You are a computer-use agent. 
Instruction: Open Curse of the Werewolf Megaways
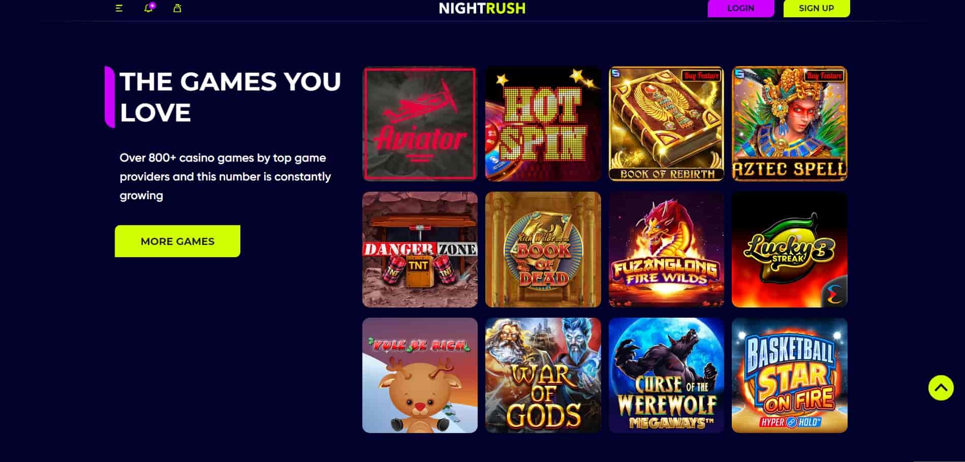click(666, 375)
